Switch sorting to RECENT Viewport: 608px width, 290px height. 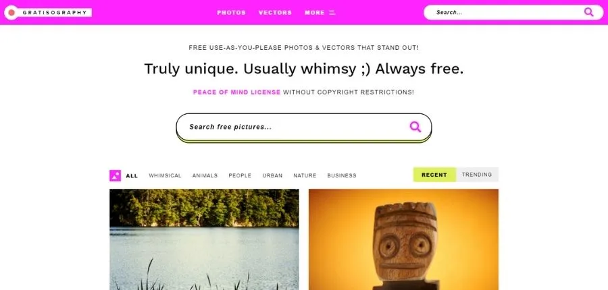(434, 175)
